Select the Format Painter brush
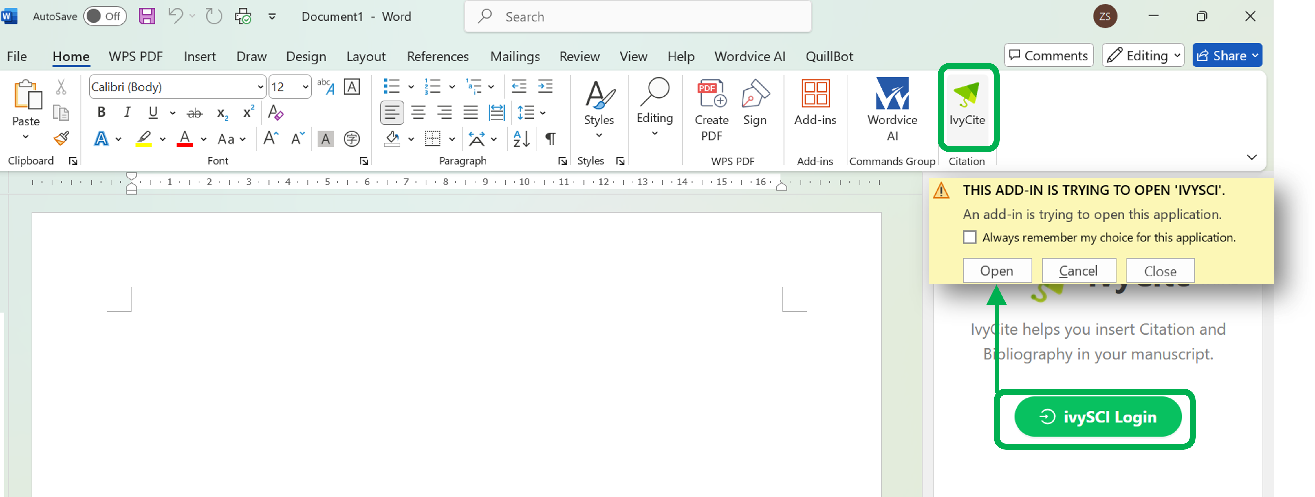This screenshot has height=497, width=1315. 61,138
